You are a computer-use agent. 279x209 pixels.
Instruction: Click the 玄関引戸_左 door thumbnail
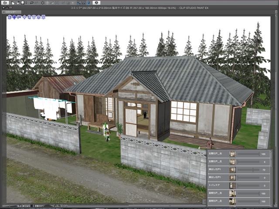click(x=232, y=162)
